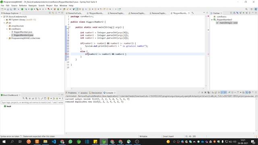Collapse the 01_BasicsFundamentals project node
Viewport: 258px width, 145px height.
(2, 17)
